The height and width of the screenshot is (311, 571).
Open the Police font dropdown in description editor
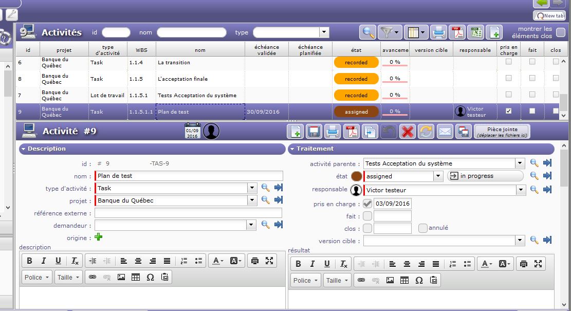[x=37, y=277]
